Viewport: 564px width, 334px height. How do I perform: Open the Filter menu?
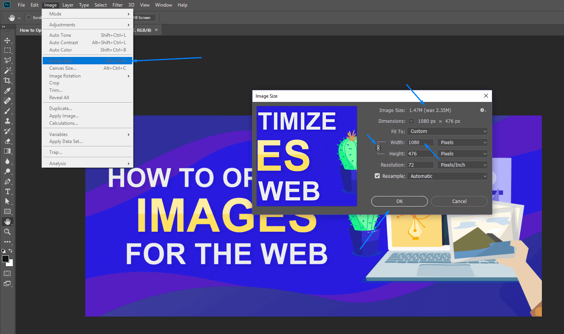point(118,5)
